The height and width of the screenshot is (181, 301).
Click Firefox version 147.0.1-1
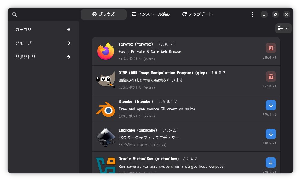click(166, 44)
